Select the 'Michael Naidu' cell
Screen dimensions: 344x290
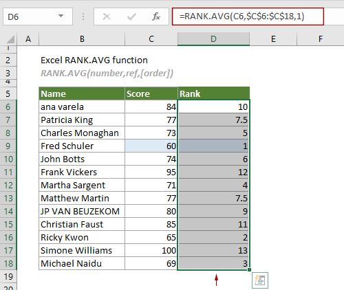pos(82,263)
